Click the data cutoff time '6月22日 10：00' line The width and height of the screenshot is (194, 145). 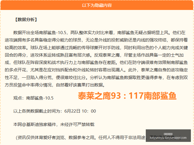coord(54,111)
